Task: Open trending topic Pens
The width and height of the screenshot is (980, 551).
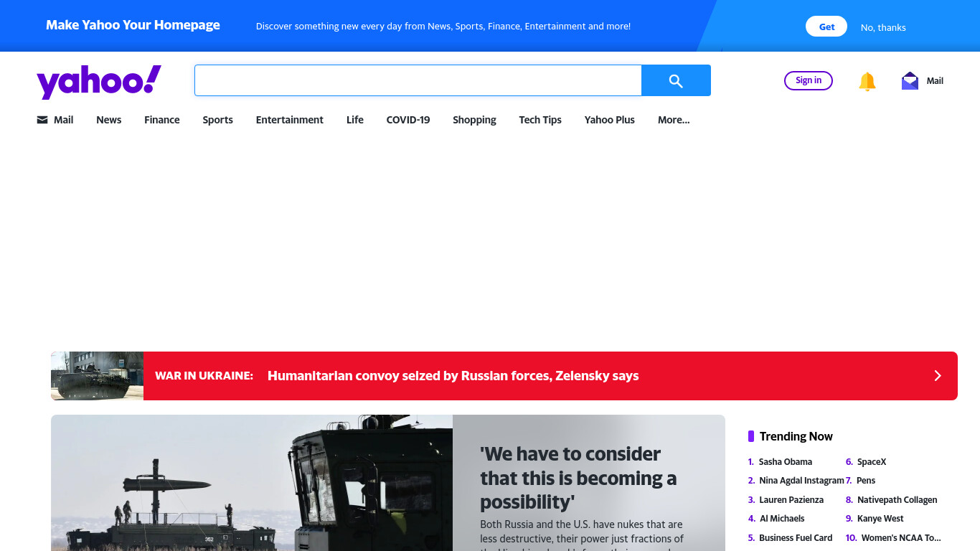Action: (x=866, y=481)
